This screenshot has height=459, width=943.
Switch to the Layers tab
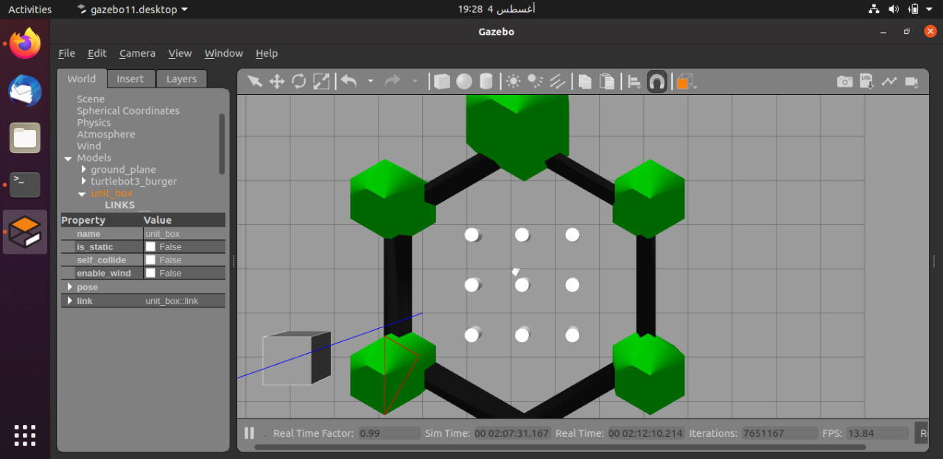181,79
